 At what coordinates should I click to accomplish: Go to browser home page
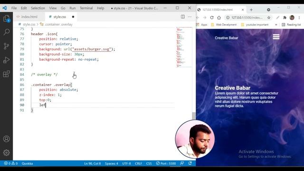coord(219,18)
